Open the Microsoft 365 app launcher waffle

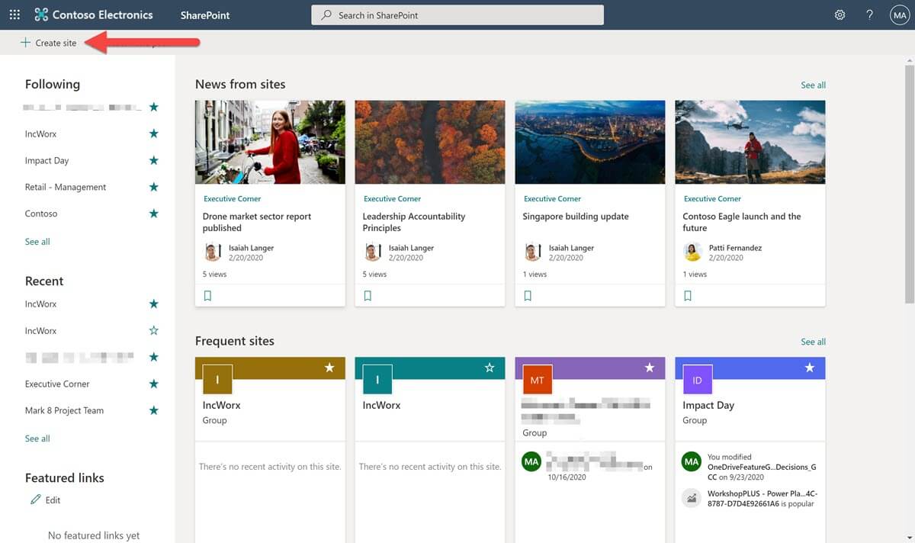pyautogui.click(x=14, y=14)
